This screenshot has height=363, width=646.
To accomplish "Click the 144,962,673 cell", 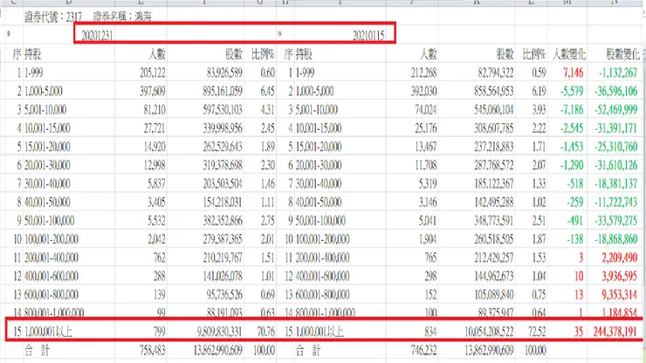I will pos(493,277).
